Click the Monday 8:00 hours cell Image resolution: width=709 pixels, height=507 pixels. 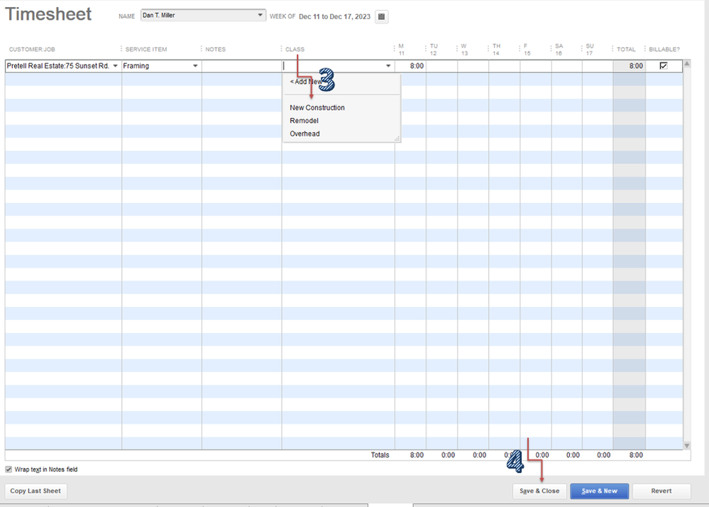point(410,66)
